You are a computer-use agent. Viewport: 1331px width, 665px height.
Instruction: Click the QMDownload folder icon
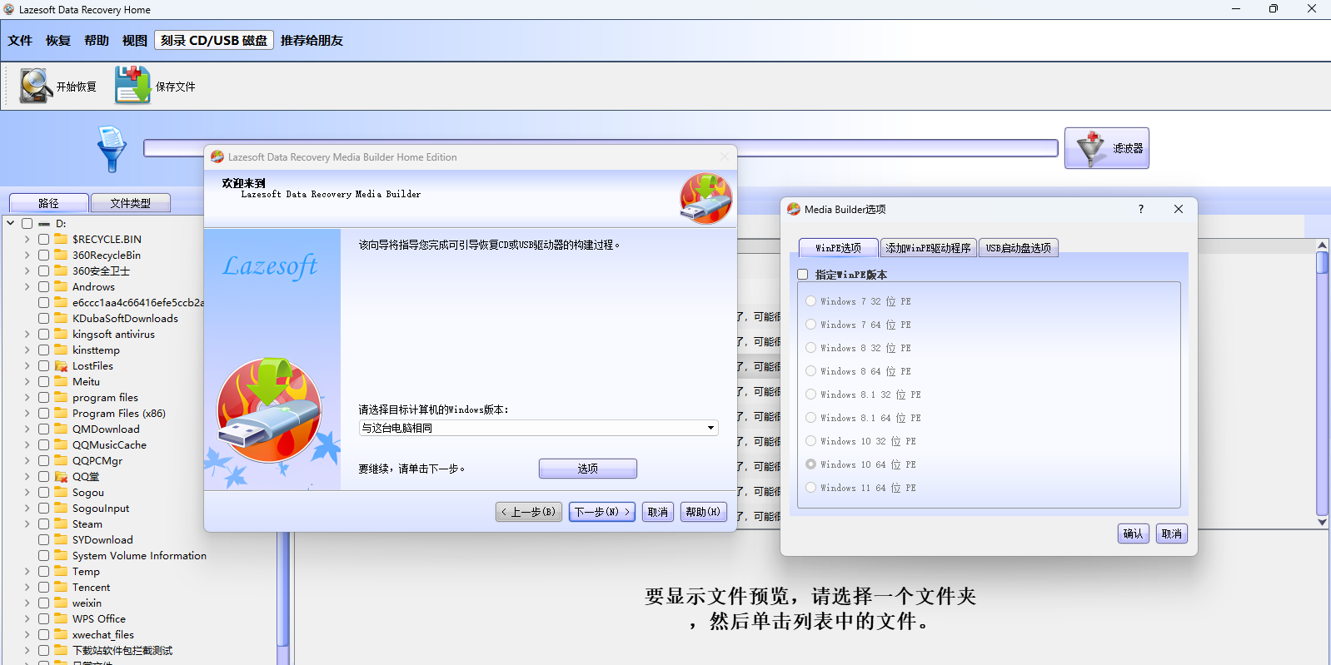tap(61, 429)
